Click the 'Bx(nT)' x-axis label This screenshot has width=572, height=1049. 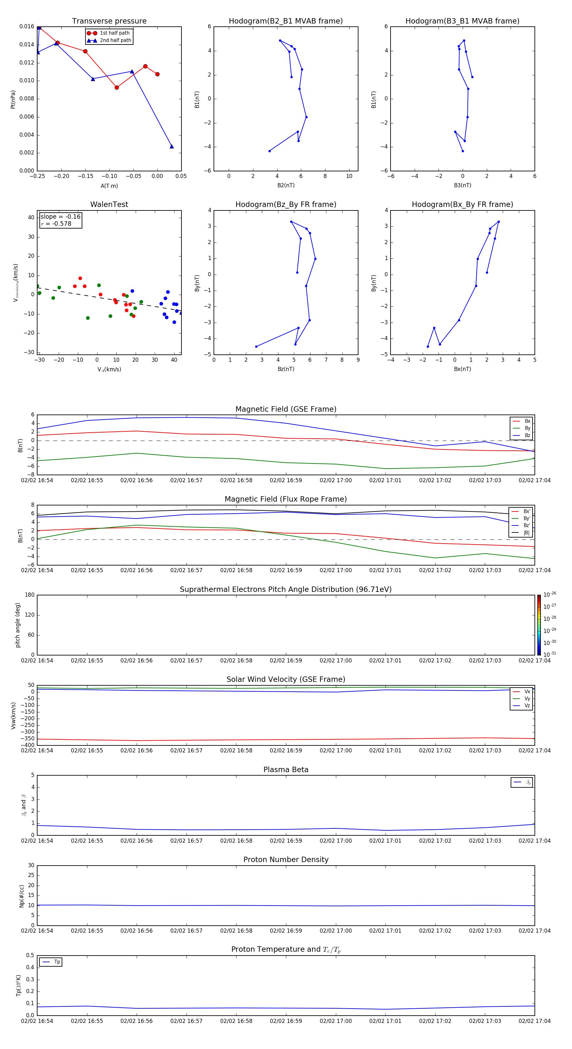(462, 369)
